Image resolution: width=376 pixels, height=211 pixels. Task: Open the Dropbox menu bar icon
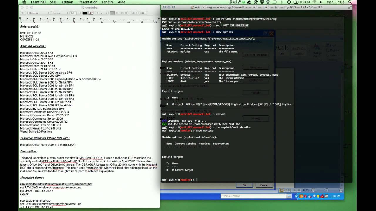268,2
